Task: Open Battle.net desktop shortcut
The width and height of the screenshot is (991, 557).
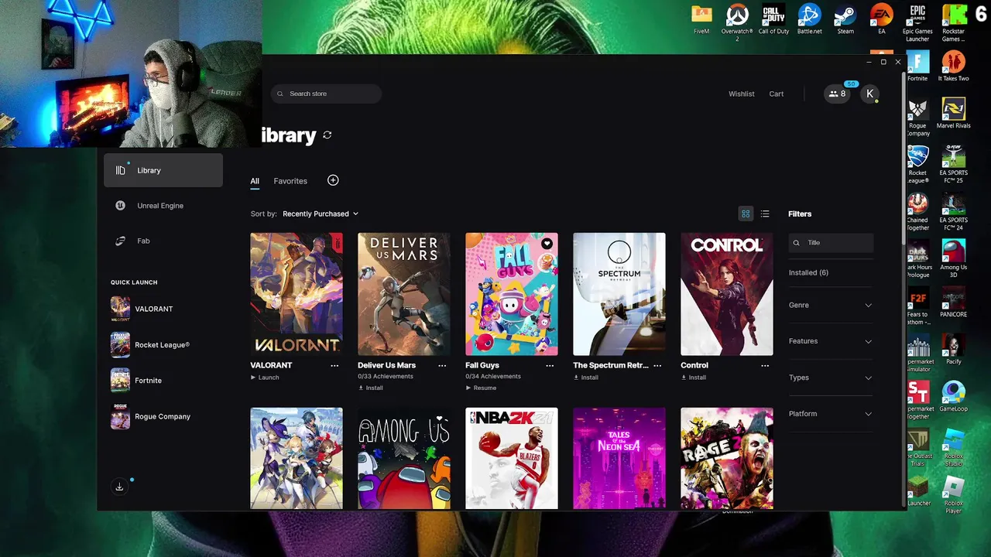Action: point(809,19)
